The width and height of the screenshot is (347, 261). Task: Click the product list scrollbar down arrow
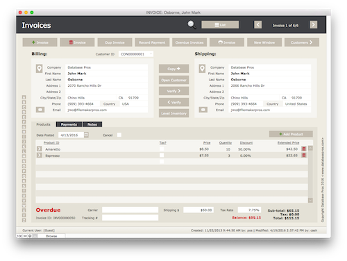[310, 200]
